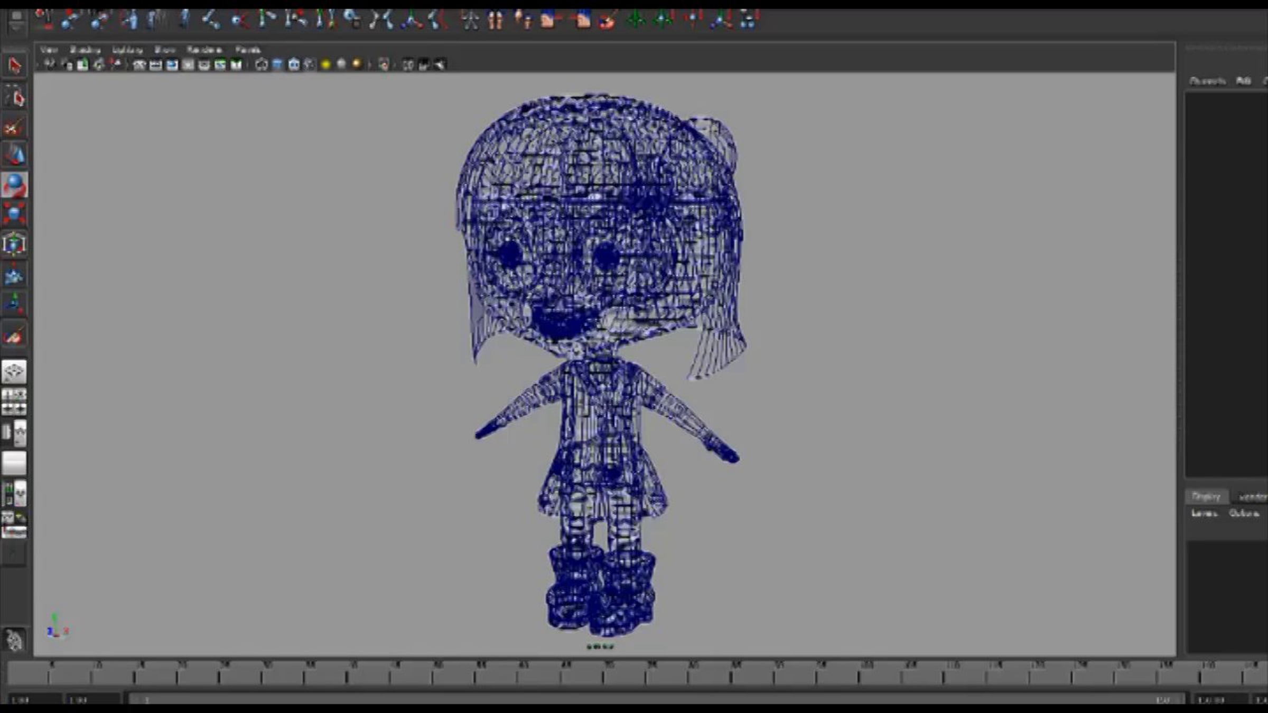Viewport: 1268px width, 713px height.
Task: Toggle viewport grid in panel toolbar
Action: (x=138, y=64)
